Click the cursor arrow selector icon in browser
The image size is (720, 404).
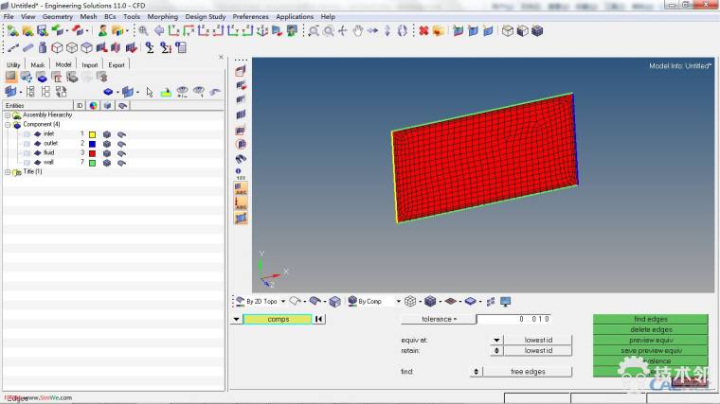click(x=148, y=92)
